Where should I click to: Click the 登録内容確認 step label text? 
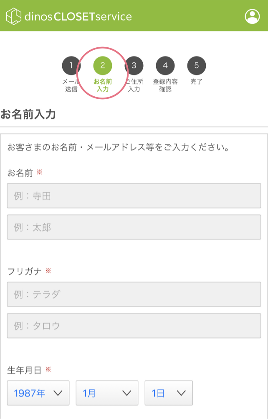(165, 85)
